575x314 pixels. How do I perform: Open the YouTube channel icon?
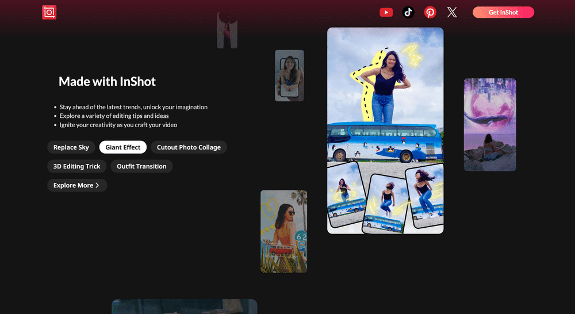click(x=386, y=13)
